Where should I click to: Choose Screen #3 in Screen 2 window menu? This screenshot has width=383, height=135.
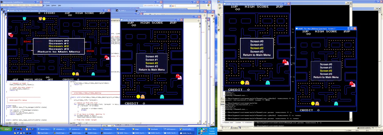(x=59, y=49)
